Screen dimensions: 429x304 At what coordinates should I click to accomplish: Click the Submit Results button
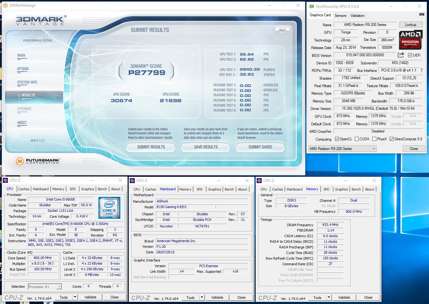pos(151,147)
